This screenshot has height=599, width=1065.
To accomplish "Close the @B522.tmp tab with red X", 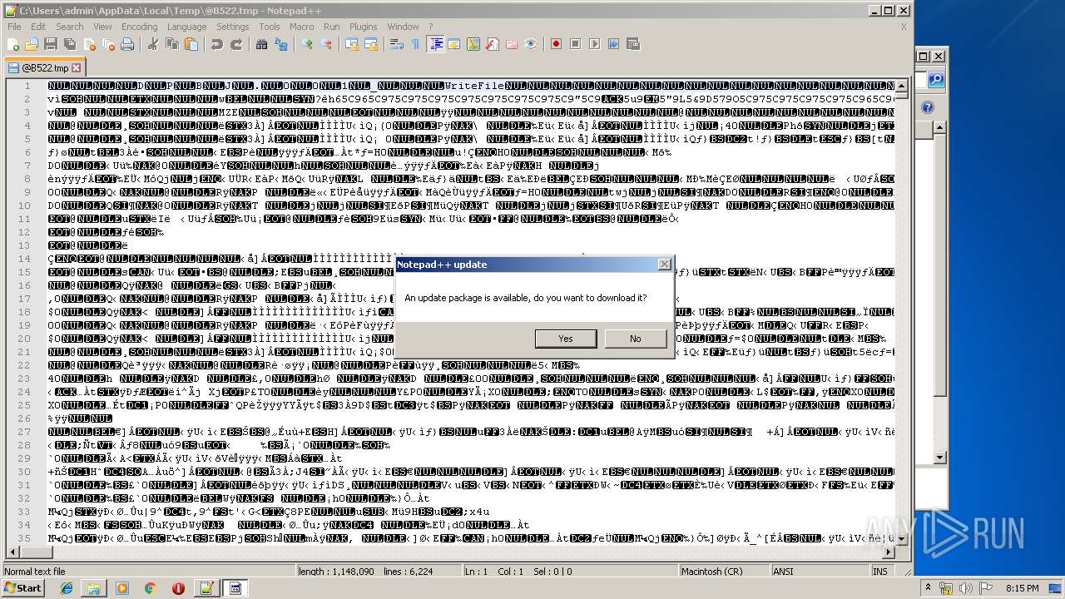I will click(x=77, y=67).
